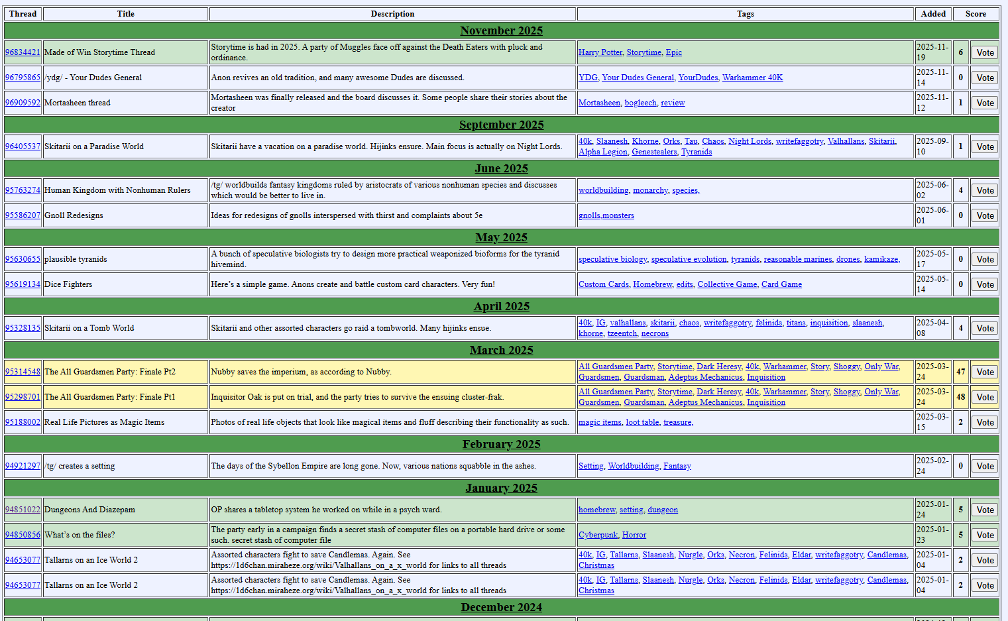
Task: Vote for the Mortasheen thread
Action: point(985,103)
